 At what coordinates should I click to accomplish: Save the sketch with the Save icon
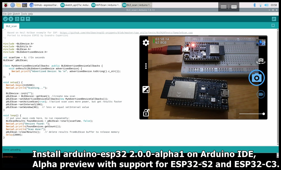click(28, 19)
